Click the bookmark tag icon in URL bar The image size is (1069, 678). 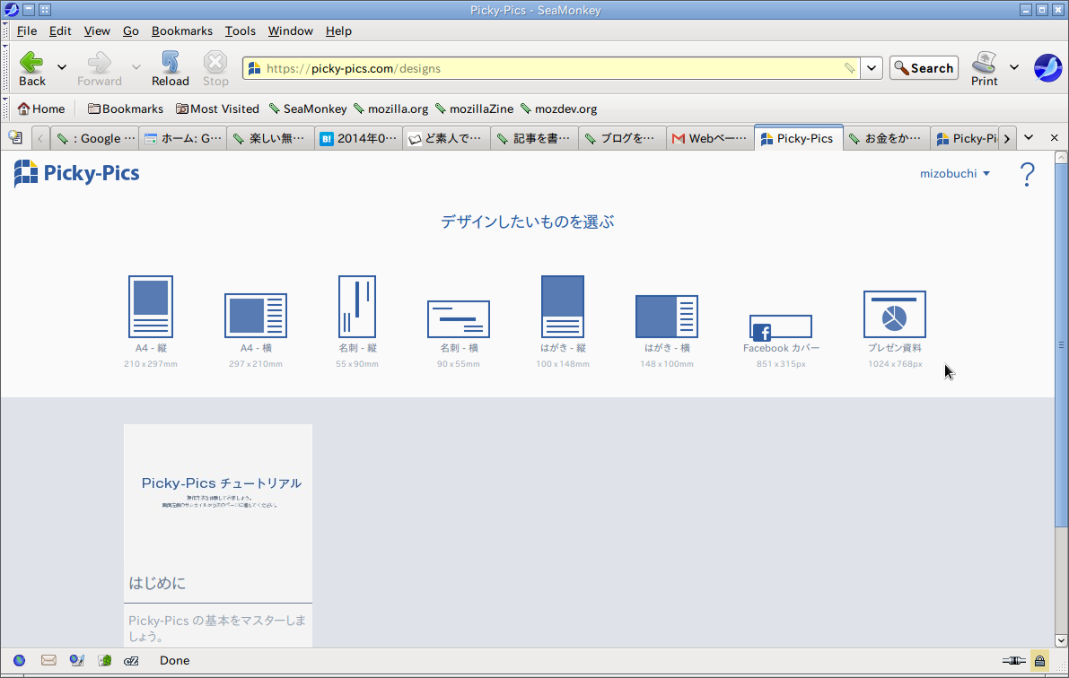coord(849,68)
